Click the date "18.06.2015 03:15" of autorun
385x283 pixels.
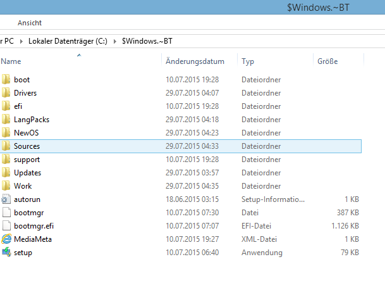192,199
